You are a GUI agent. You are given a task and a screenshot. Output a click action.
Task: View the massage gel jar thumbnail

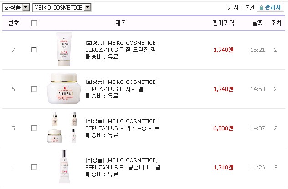(x=64, y=89)
